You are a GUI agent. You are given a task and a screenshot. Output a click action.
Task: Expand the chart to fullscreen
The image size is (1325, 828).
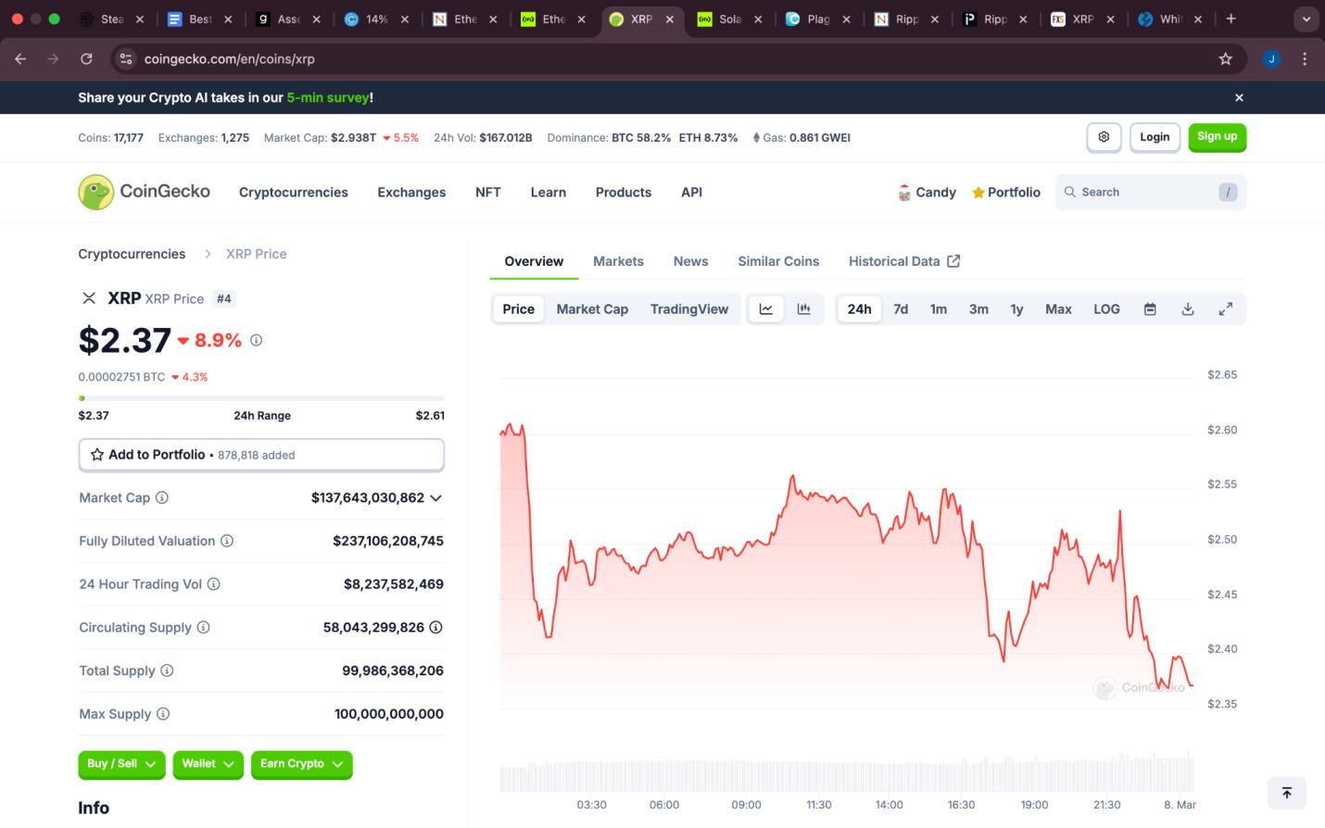coord(1226,308)
